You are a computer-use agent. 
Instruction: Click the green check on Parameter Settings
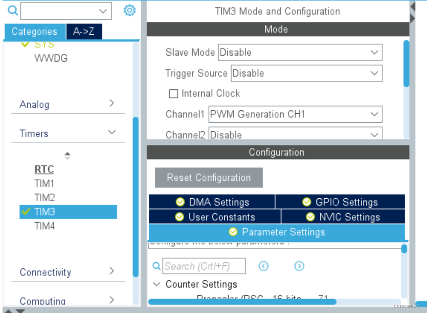233,232
